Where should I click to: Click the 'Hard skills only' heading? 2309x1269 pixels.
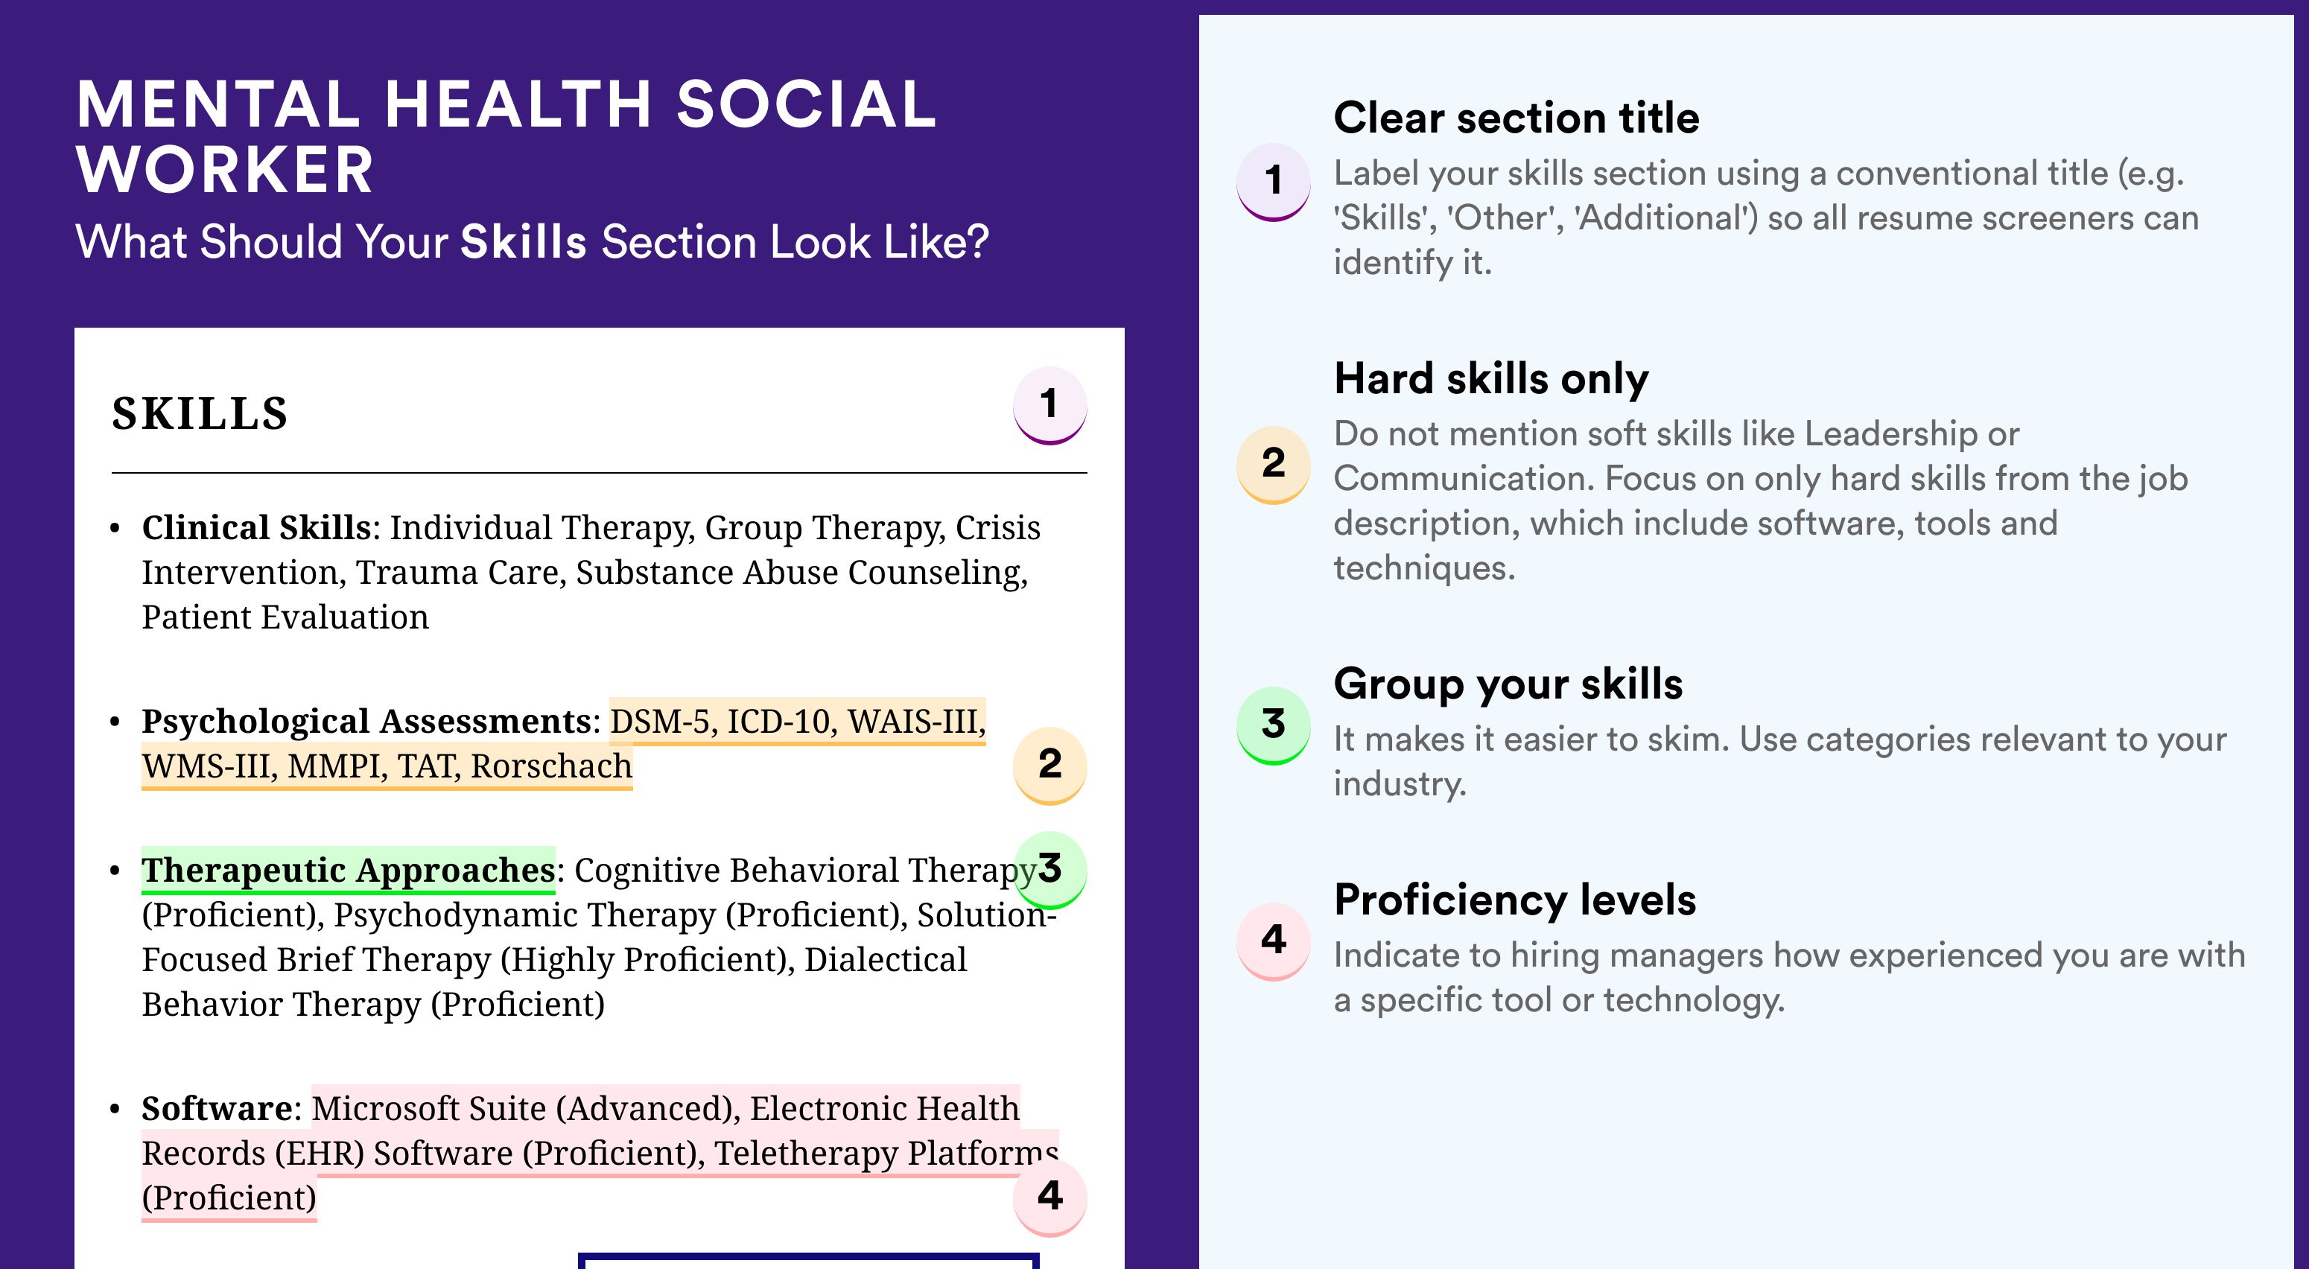[x=1490, y=378]
